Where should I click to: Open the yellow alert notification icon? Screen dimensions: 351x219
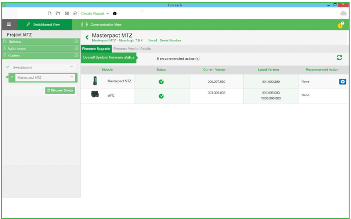(x=340, y=25)
